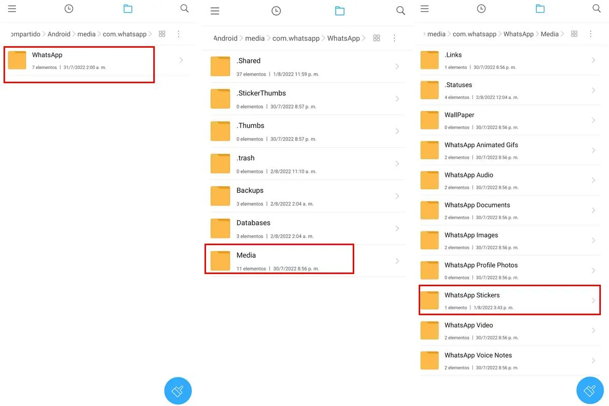Screen dimensions: 609x406
Task: Tap cleaner broom button in right panel
Action: [590, 391]
